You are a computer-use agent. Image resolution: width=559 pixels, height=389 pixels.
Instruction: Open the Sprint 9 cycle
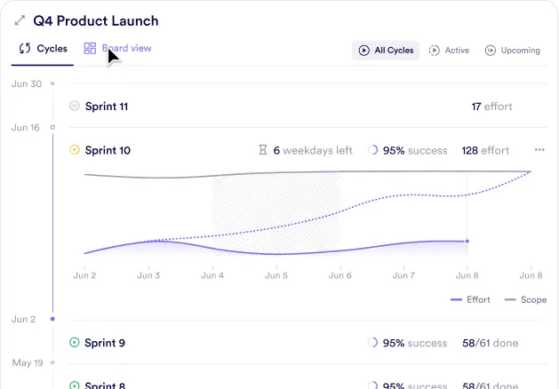[x=105, y=342]
